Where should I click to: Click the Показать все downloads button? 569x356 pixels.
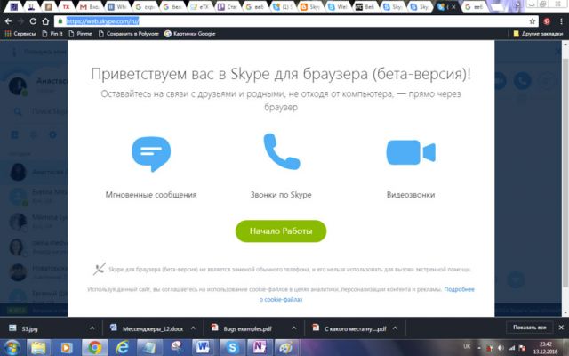coord(530,328)
